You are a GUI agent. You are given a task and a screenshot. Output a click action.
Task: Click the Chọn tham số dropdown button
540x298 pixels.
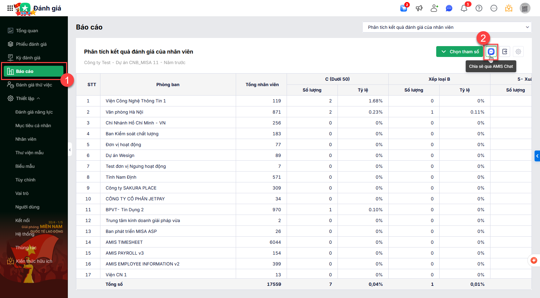point(460,52)
